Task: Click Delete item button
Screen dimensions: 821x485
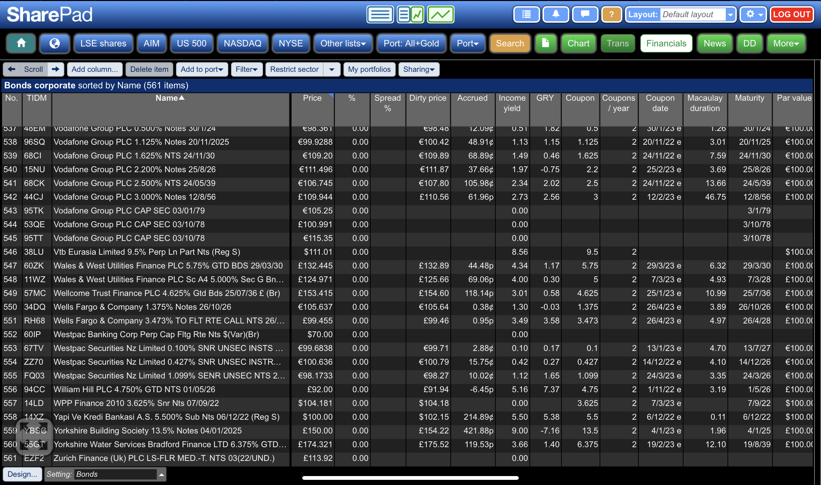Action: (x=149, y=69)
